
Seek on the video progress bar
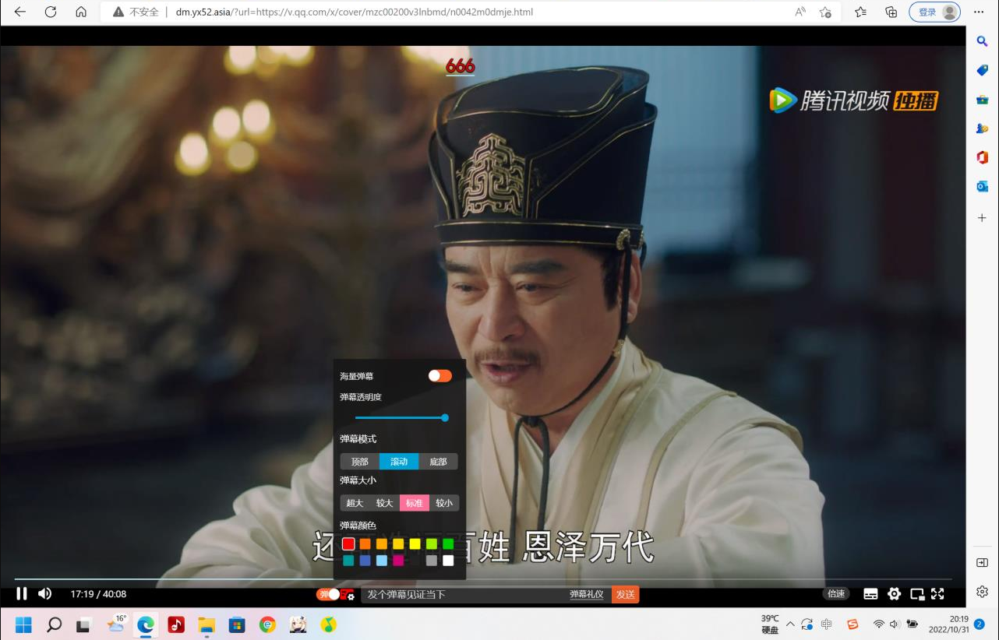(x=482, y=579)
